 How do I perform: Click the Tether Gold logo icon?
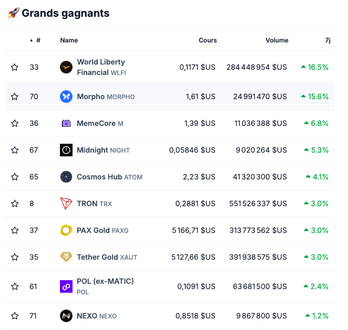[66, 257]
